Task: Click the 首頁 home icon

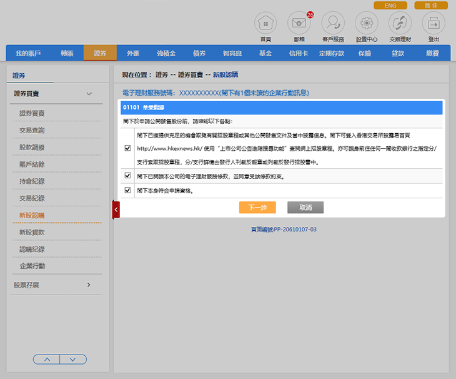Action: 266,24
